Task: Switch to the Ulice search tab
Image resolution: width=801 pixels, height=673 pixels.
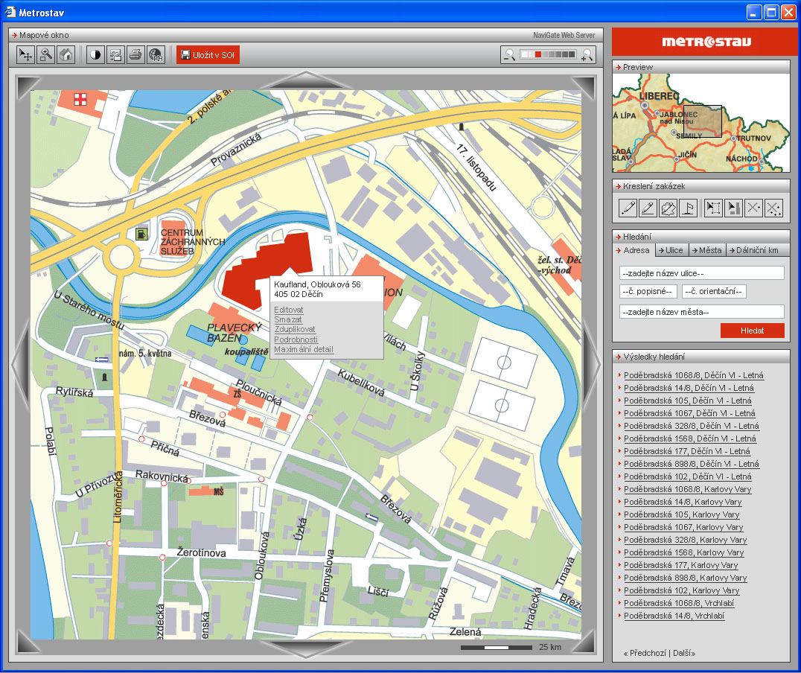Action: (x=671, y=250)
